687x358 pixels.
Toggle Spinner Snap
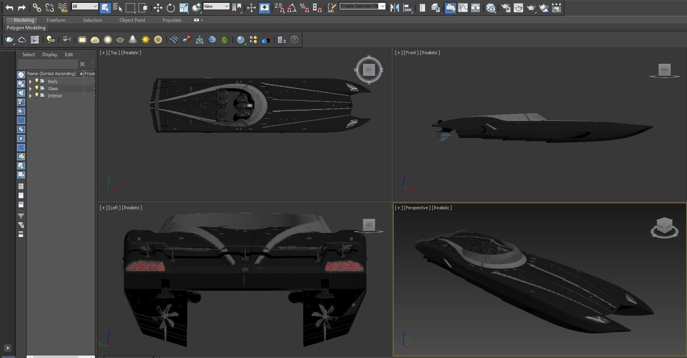click(317, 8)
